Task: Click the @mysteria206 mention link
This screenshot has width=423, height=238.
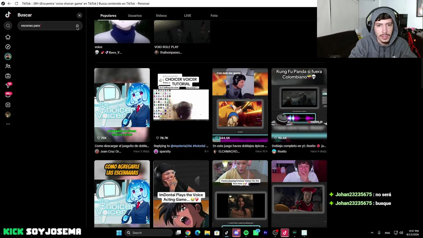Action: (x=181, y=146)
